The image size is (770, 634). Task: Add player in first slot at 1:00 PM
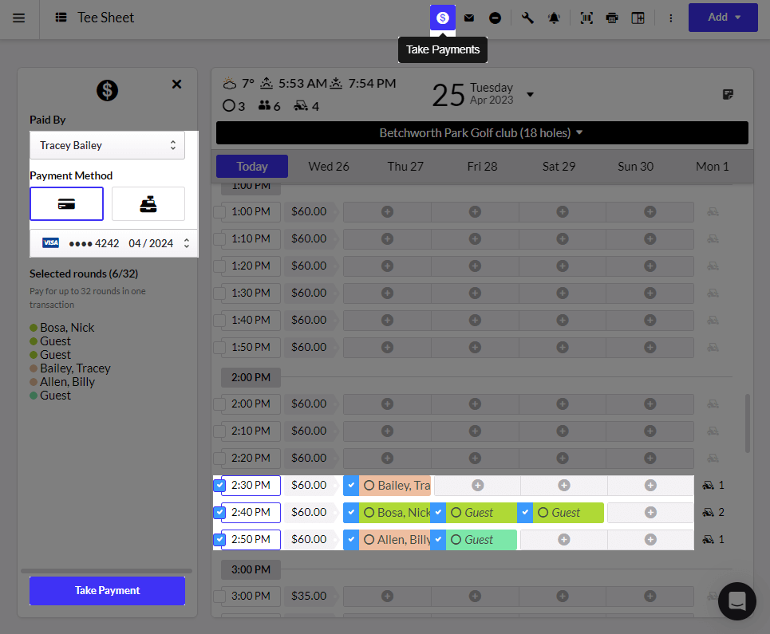point(388,212)
